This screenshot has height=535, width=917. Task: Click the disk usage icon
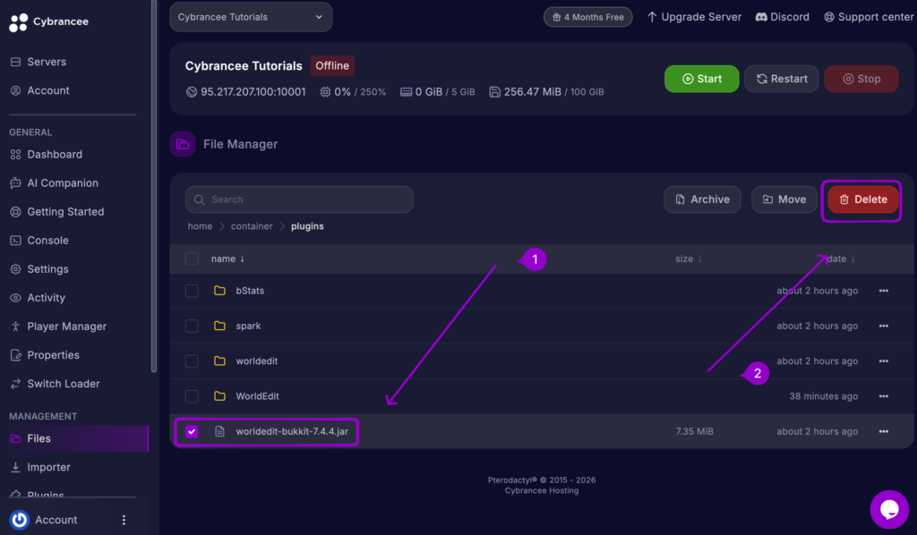click(x=494, y=91)
